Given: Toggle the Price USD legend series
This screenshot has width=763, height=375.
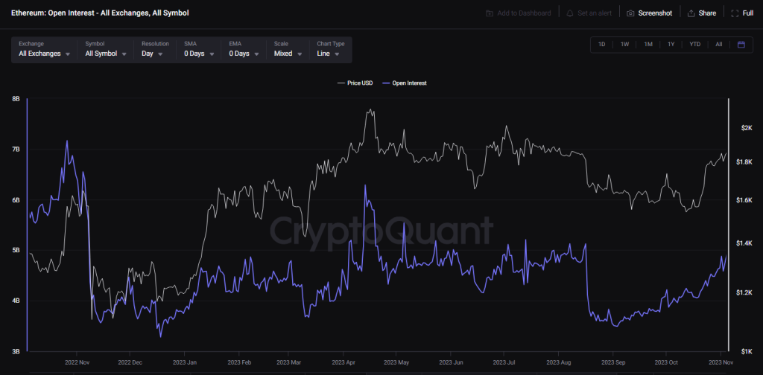Looking at the screenshot, I should coord(355,83).
